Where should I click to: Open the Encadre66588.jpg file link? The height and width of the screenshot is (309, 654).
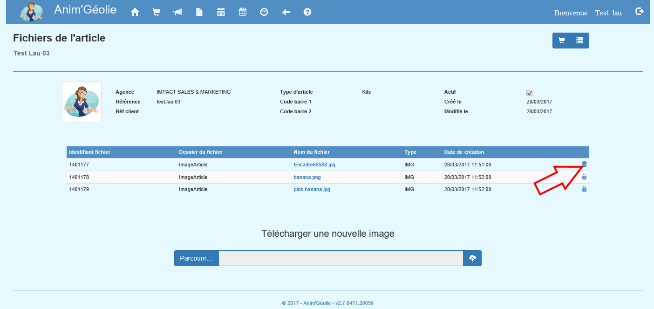click(x=314, y=165)
